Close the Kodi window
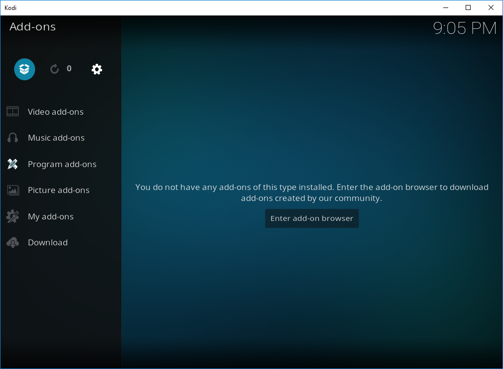This screenshot has width=503, height=369. [x=491, y=7]
